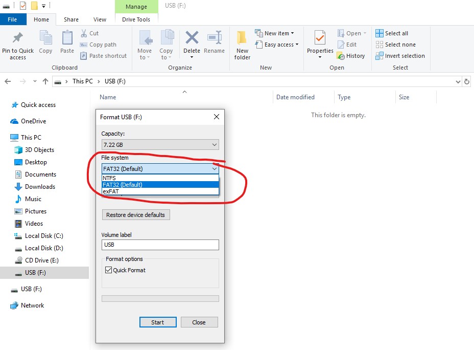Collapse the File system combo box
The height and width of the screenshot is (350, 474).
pos(160,169)
